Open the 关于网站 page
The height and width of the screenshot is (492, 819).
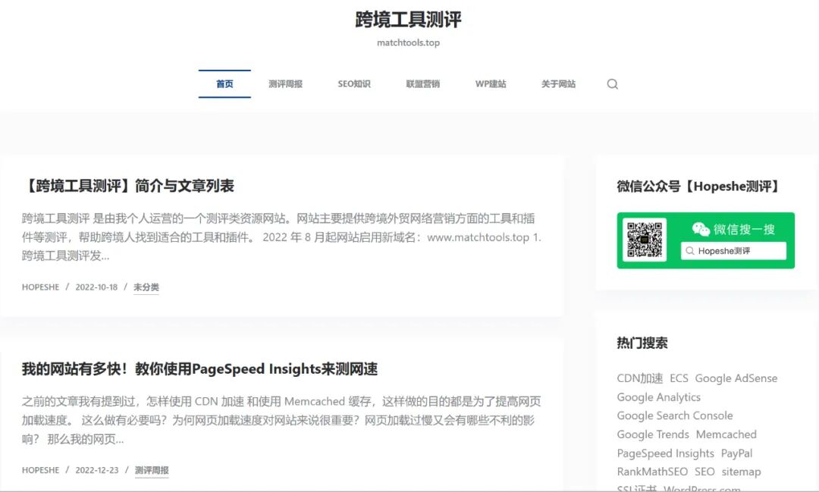557,84
